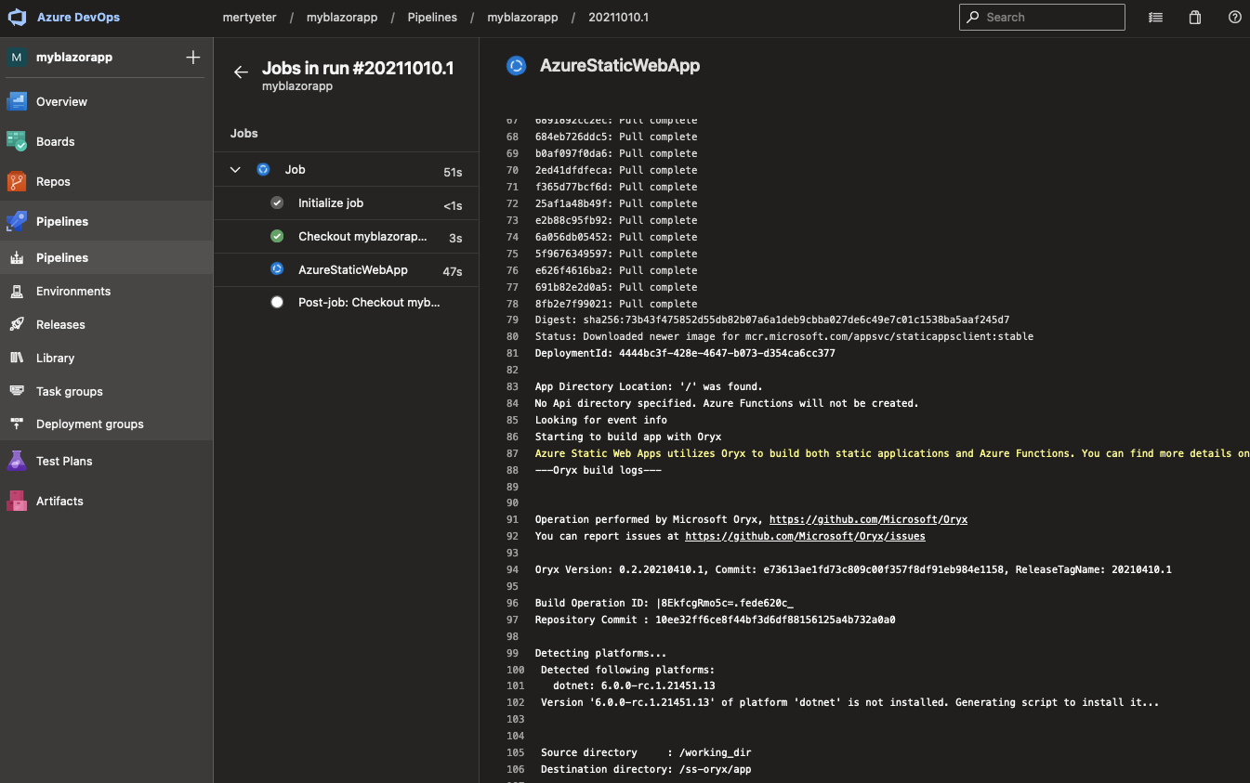Image resolution: width=1250 pixels, height=783 pixels.
Task: Click the Repos sidebar icon
Action: click(17, 181)
